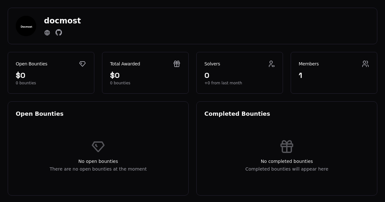Image resolution: width=385 pixels, height=202 pixels.
Task: Click the $0 amount under Open Bounties
Action: (x=21, y=76)
